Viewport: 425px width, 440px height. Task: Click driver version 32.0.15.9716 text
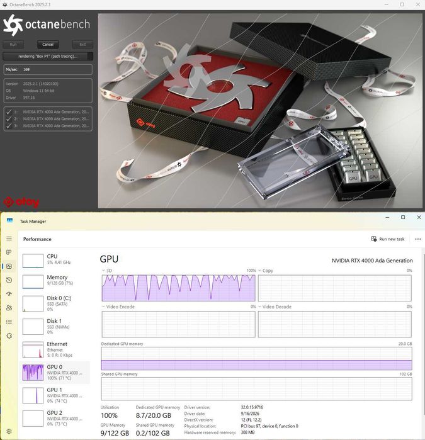(x=252, y=407)
